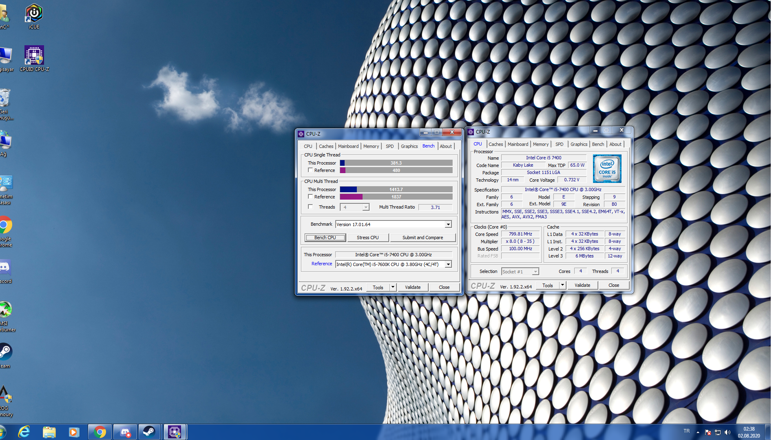
Task: Open Graphics tab in right CPU-Z window
Action: 579,144
